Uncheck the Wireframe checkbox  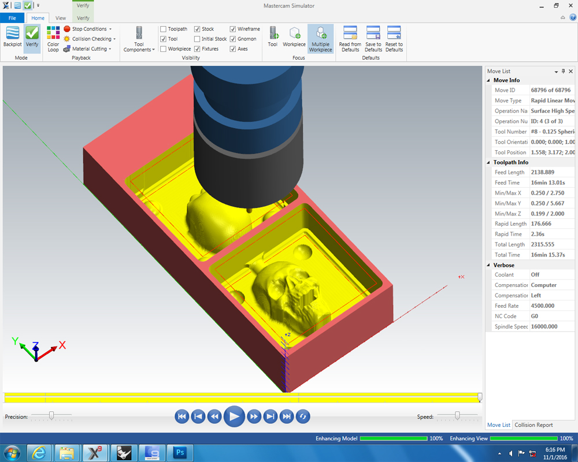point(233,29)
